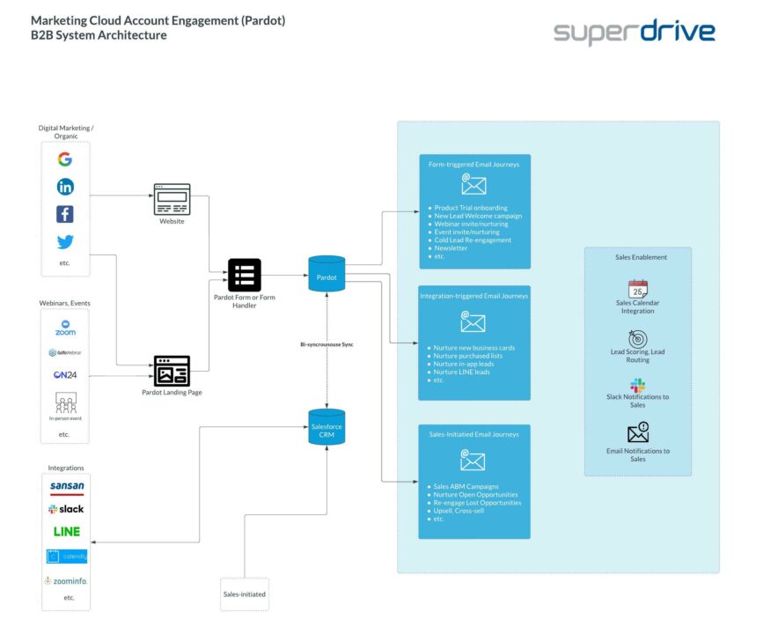Select the GoToWebinar logo
This screenshot has width=763, height=634.
65,351
